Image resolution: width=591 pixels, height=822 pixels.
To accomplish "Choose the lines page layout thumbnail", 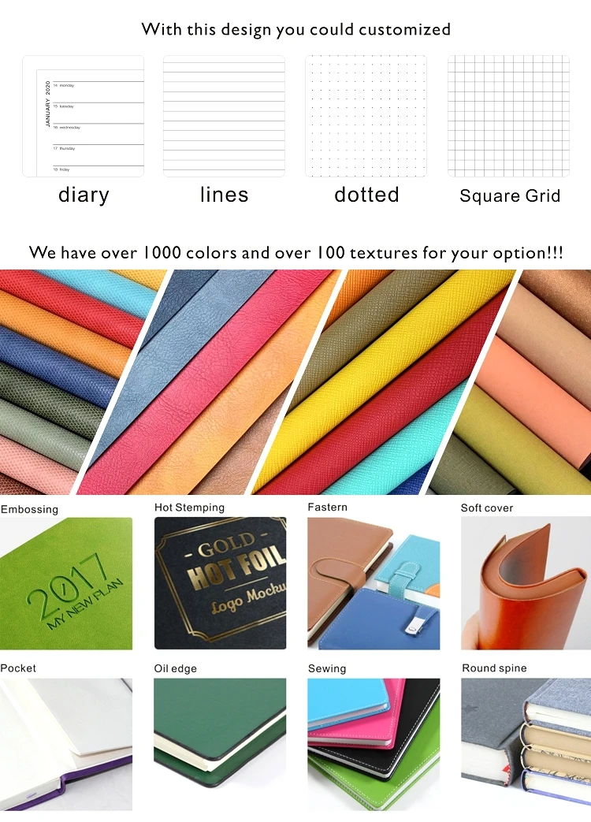I will (x=225, y=117).
